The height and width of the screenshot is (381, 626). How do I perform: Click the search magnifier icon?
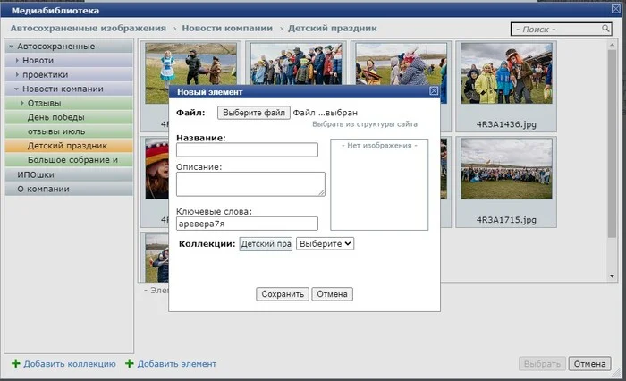coord(605,29)
